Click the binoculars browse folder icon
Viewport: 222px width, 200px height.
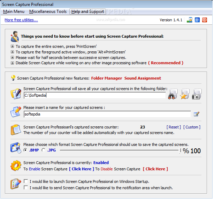(x=173, y=94)
